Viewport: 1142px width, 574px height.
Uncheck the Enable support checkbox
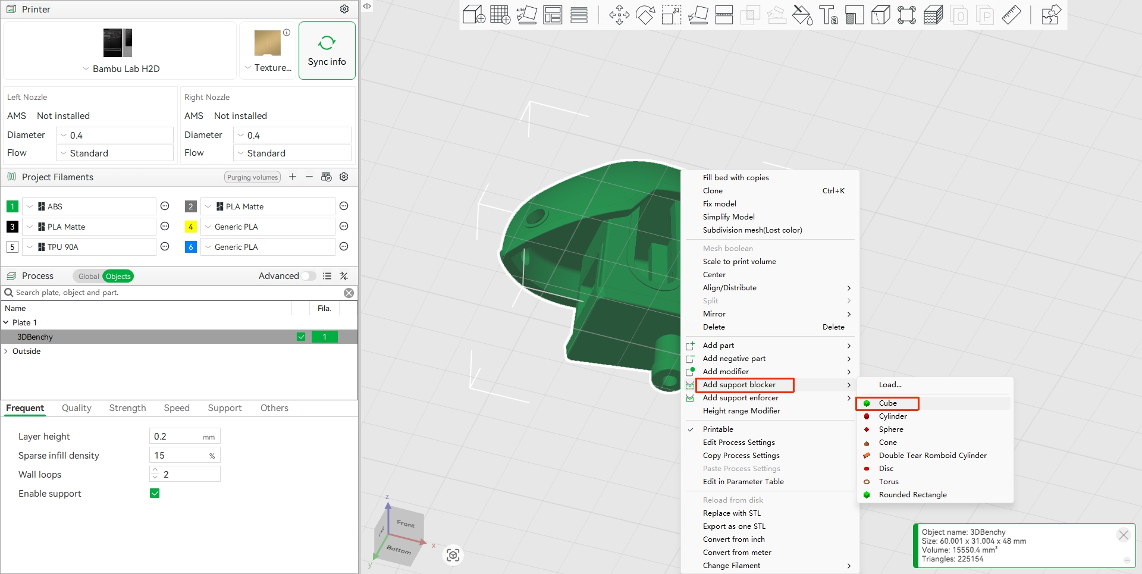point(155,493)
